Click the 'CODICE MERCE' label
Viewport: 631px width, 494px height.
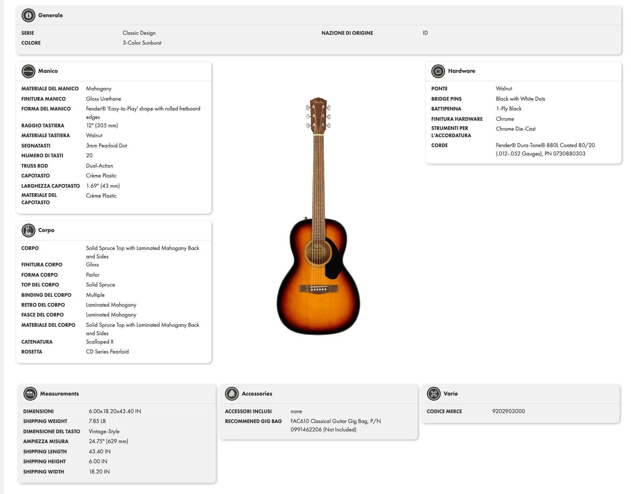[444, 411]
